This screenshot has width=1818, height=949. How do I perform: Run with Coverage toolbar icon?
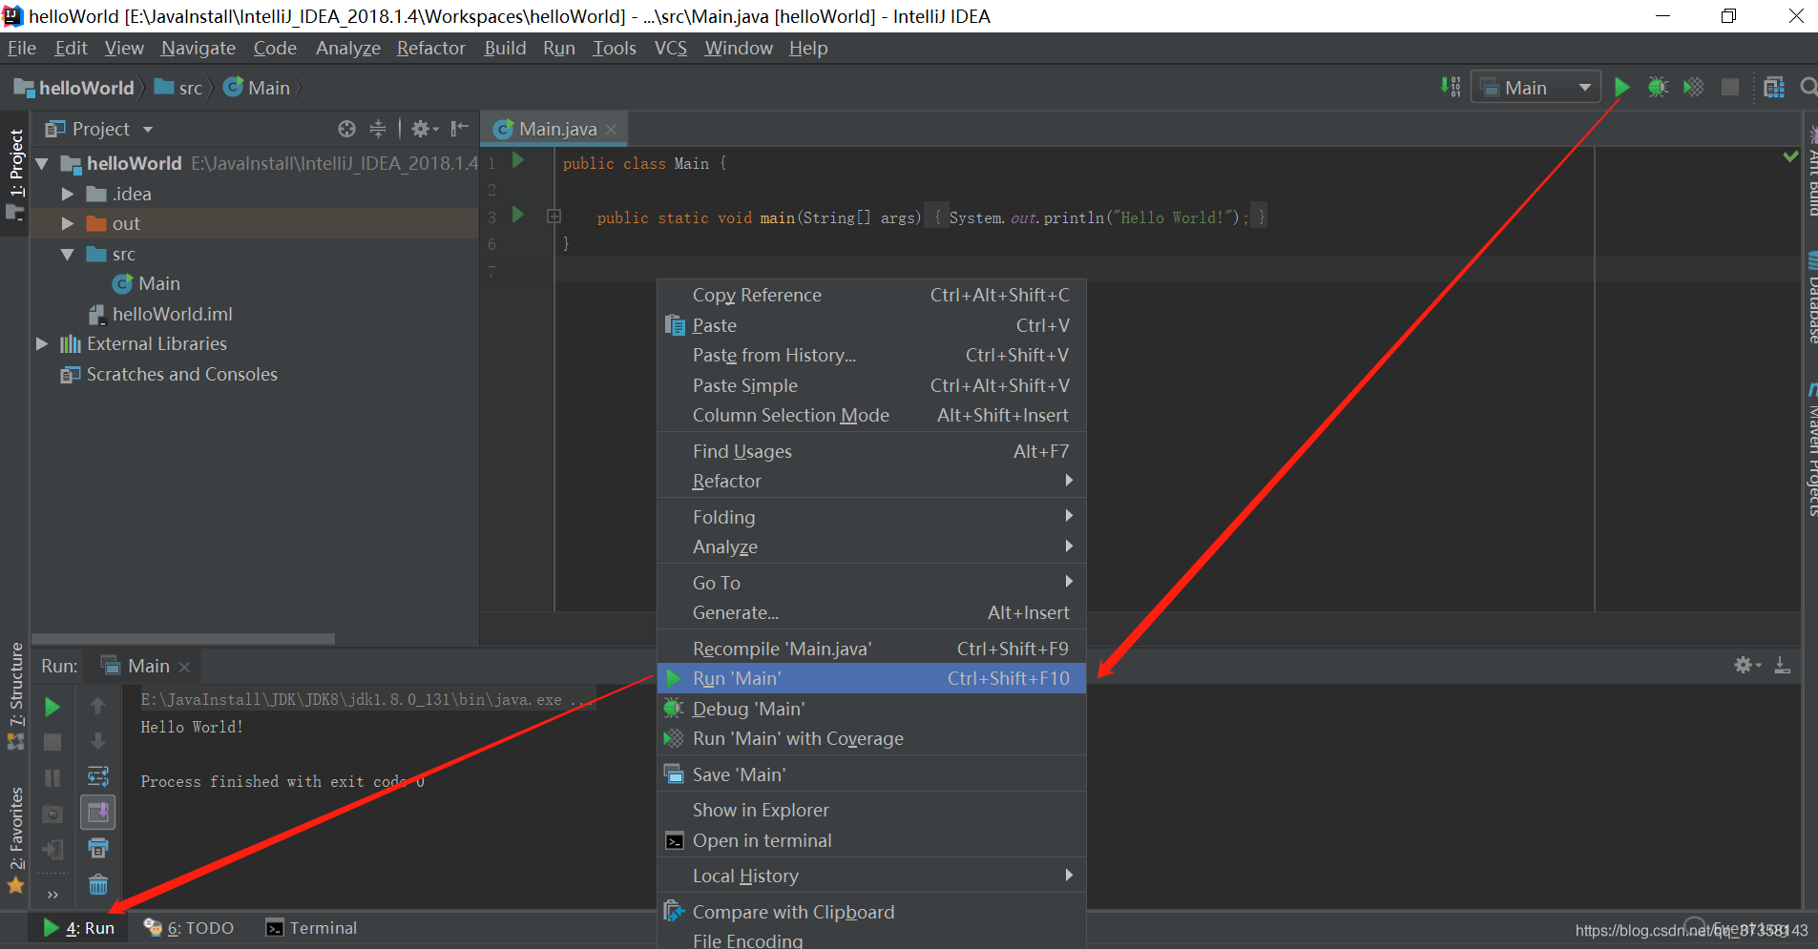coord(1693,88)
